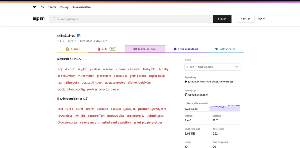Screen dimensions: 300x148
Task: Open the picocolors dependency
Action: tap(104, 76)
